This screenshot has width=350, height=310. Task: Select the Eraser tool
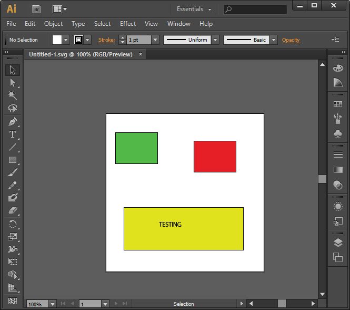[13, 210]
